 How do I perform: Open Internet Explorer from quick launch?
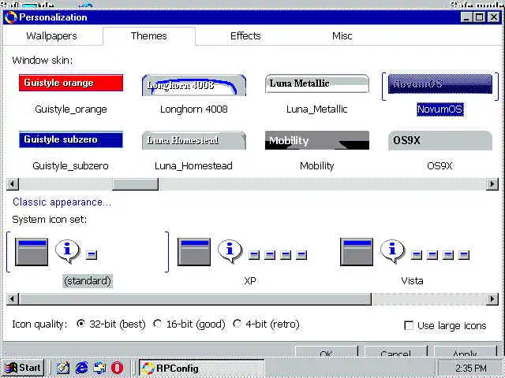coord(81,368)
